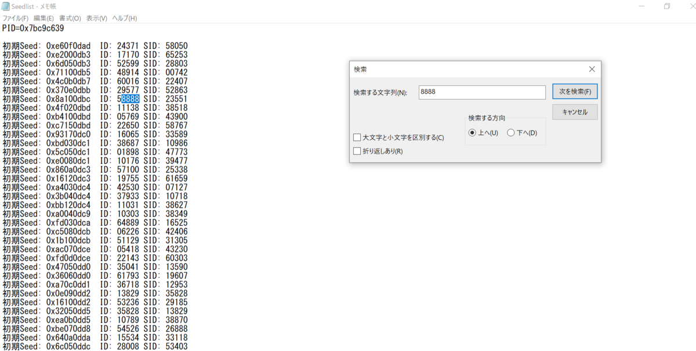Screen dimensions: 696x351
Task: Click seed 0xbb120dc4
Action: point(68,205)
